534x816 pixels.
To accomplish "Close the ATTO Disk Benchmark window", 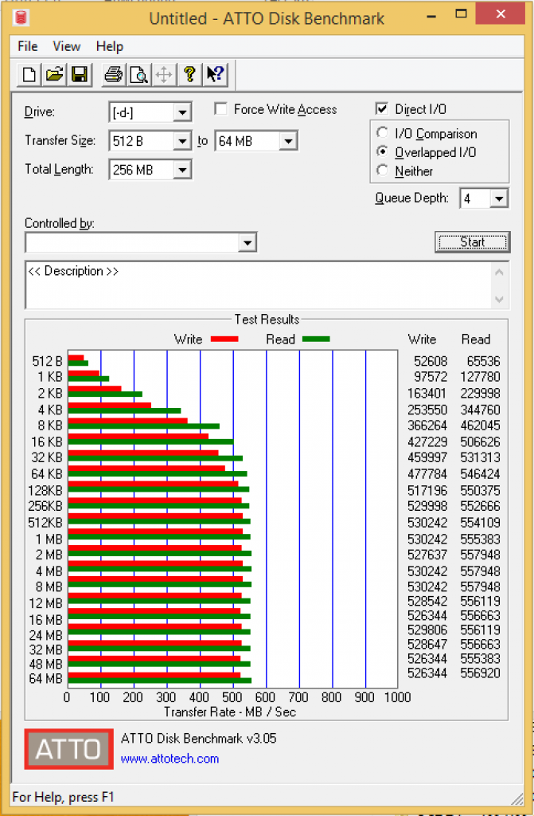I will point(501,14).
